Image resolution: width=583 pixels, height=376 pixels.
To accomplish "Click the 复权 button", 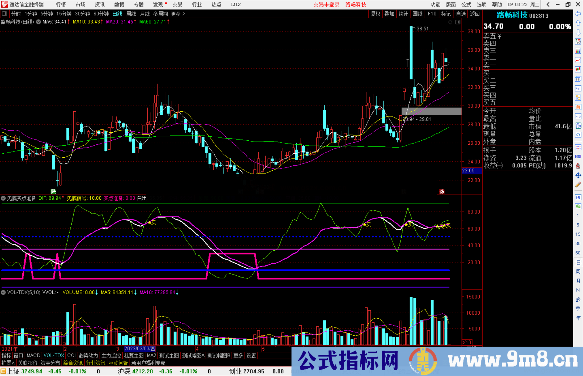I will tap(375, 14).
